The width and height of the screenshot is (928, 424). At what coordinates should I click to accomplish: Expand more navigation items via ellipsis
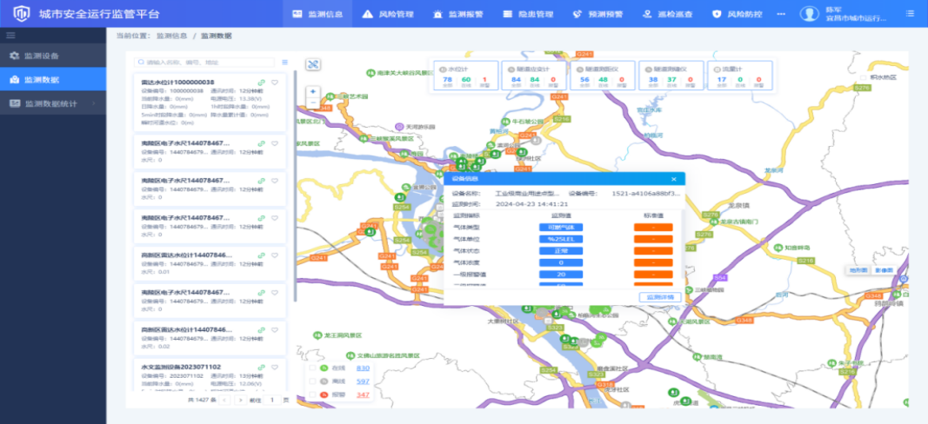pyautogui.click(x=779, y=14)
